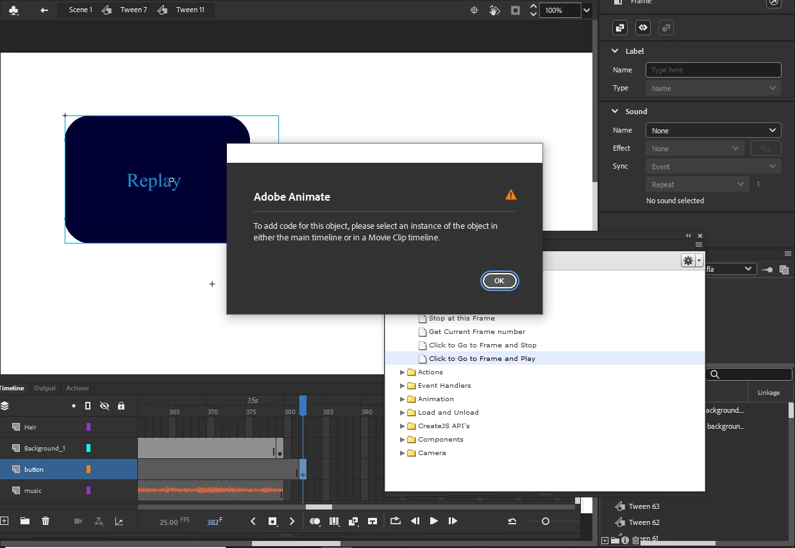Click the Hair layer purple color swatch

[x=88, y=427]
